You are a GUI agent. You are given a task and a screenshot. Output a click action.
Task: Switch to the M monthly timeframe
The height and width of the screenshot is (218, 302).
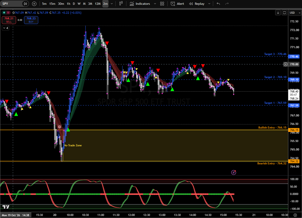pos(84,4)
